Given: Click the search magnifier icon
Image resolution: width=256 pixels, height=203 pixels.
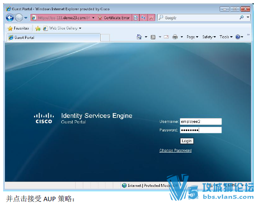Looking at the screenshot, I should point(242,17).
